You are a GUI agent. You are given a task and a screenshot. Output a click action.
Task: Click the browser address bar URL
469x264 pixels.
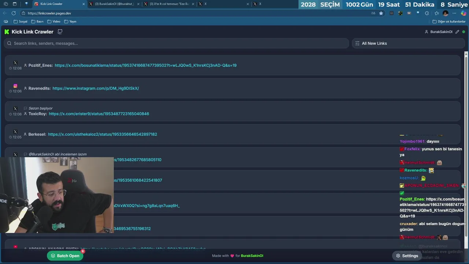49,13
